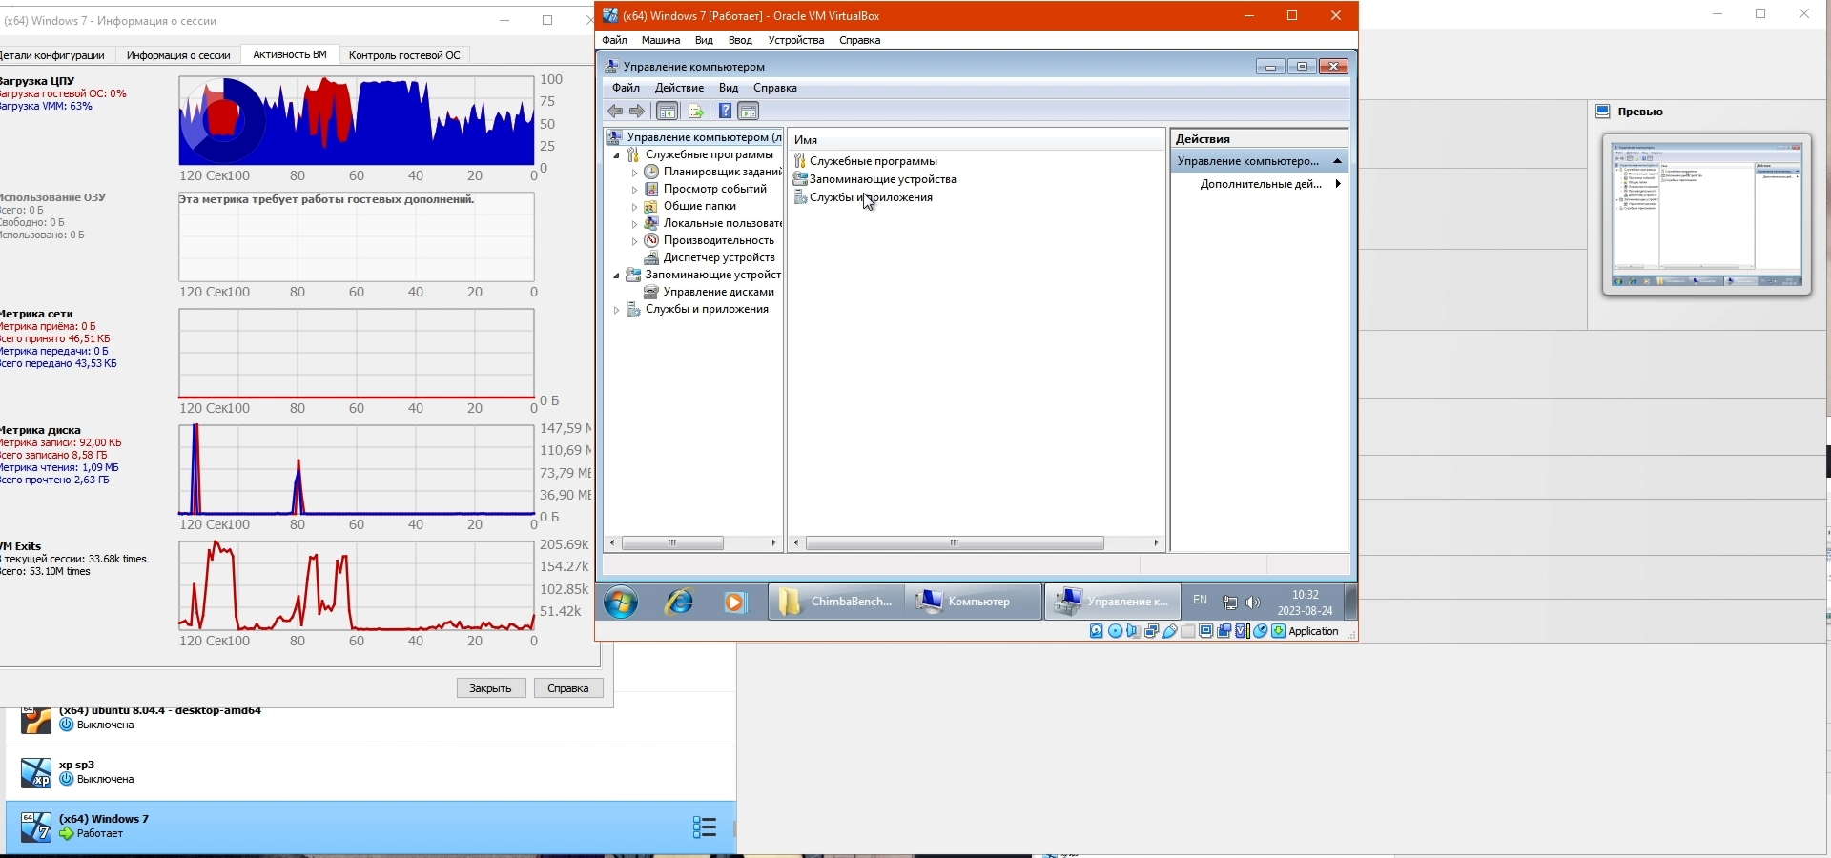Click the Help icon in the console toolbar
The image size is (1831, 858).
(x=725, y=112)
